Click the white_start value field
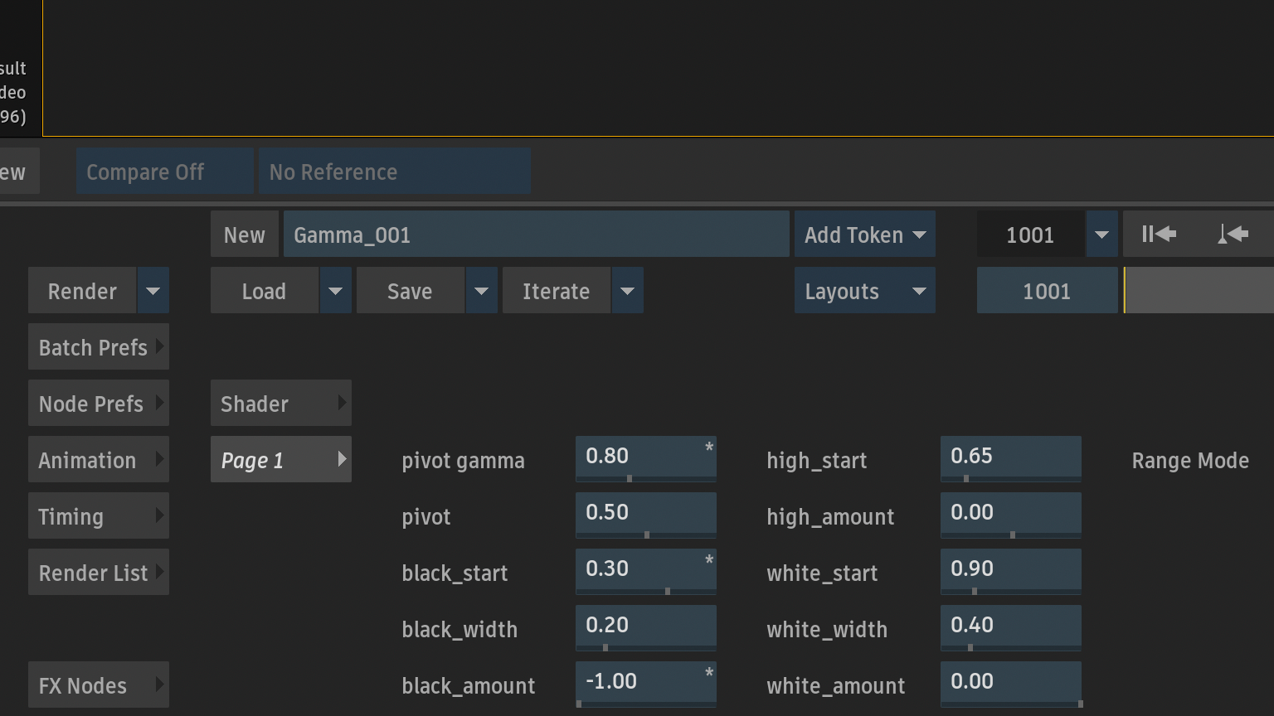 click(x=1011, y=571)
